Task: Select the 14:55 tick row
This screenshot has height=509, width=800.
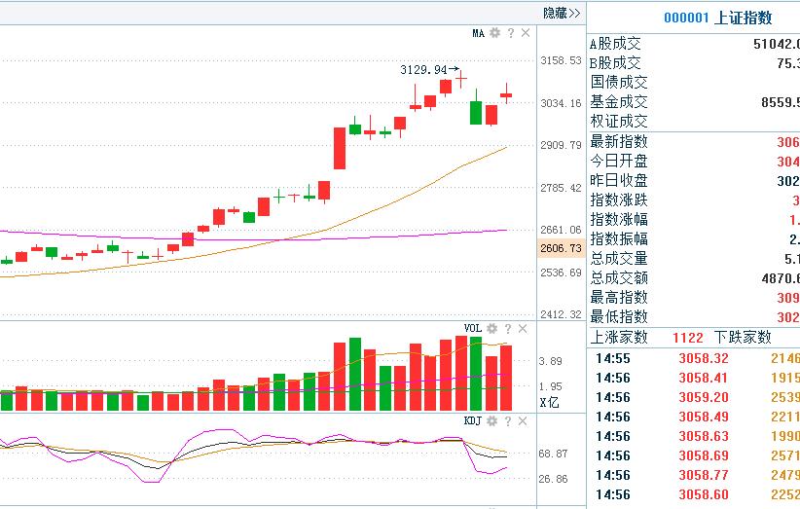Action: tap(694, 358)
